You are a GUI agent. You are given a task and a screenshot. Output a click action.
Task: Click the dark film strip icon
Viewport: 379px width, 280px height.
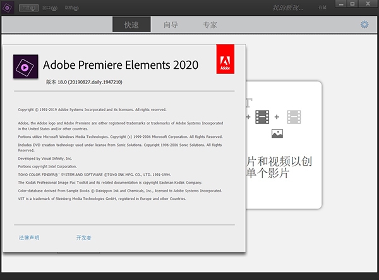pos(262,116)
